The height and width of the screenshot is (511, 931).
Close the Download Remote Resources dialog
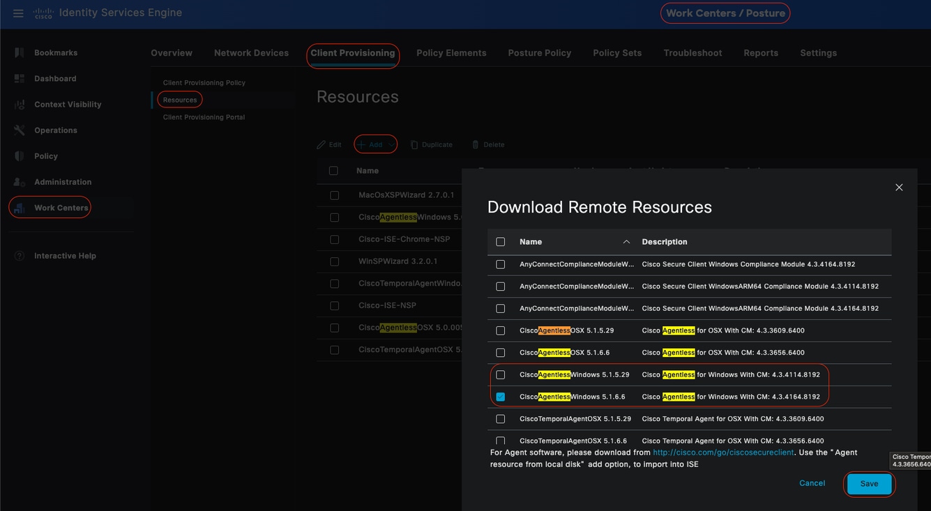899,188
